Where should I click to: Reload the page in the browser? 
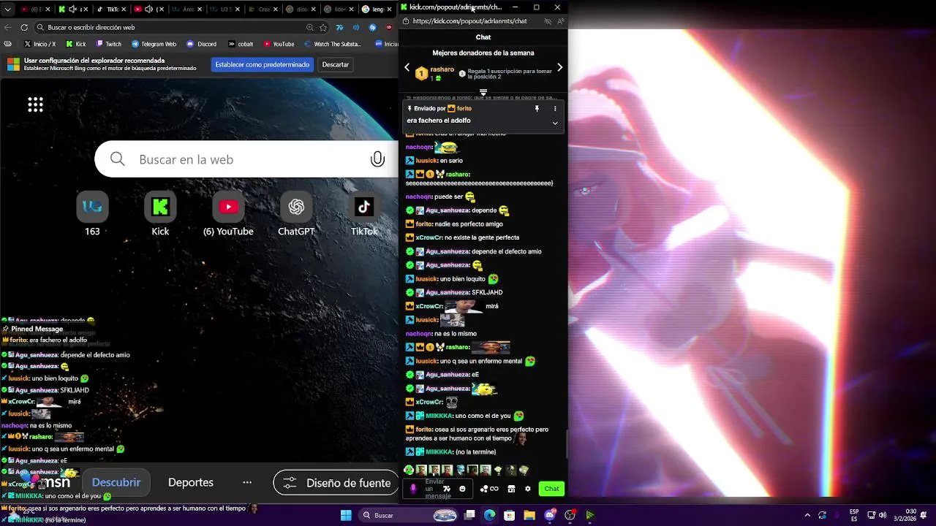pyautogui.click(x=24, y=27)
